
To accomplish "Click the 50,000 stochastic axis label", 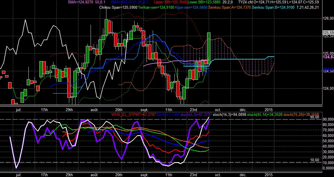I will pyautogui.click(x=328, y=141).
